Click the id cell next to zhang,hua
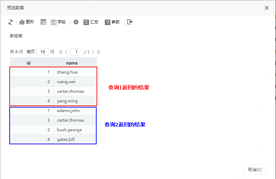This screenshot has width=276, height=179. click(x=32, y=72)
